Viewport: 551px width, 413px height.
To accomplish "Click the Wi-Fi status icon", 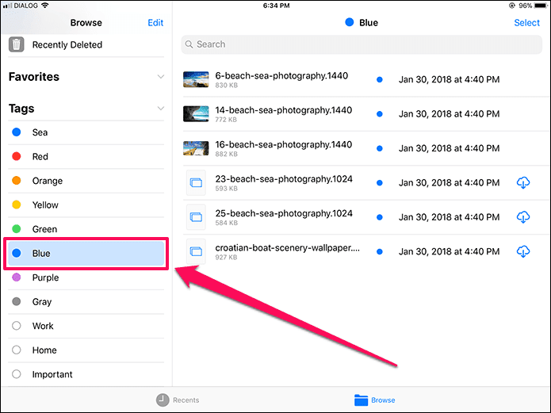I will pos(45,6).
